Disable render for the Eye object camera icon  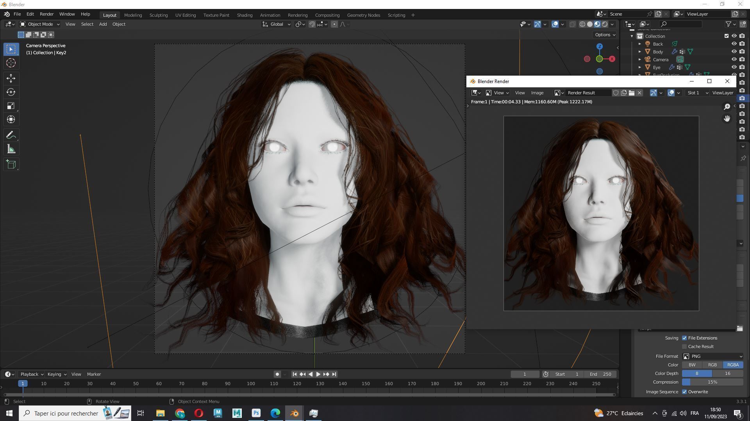[x=742, y=67]
